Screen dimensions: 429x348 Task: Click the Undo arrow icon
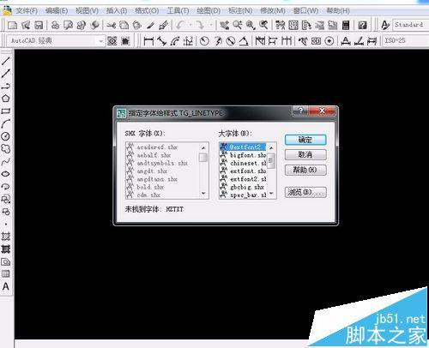[x=181, y=26]
